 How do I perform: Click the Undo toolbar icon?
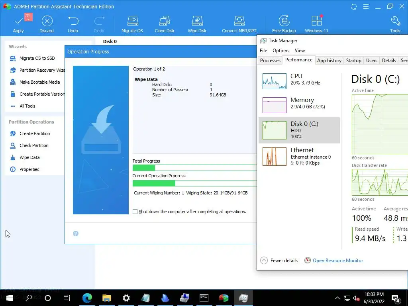[73, 24]
